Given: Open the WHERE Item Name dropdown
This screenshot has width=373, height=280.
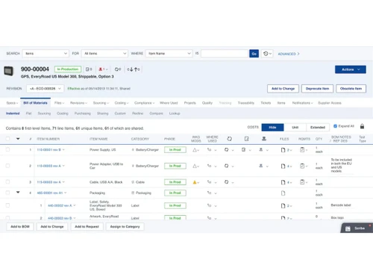Looking at the screenshot, I should 169,54.
